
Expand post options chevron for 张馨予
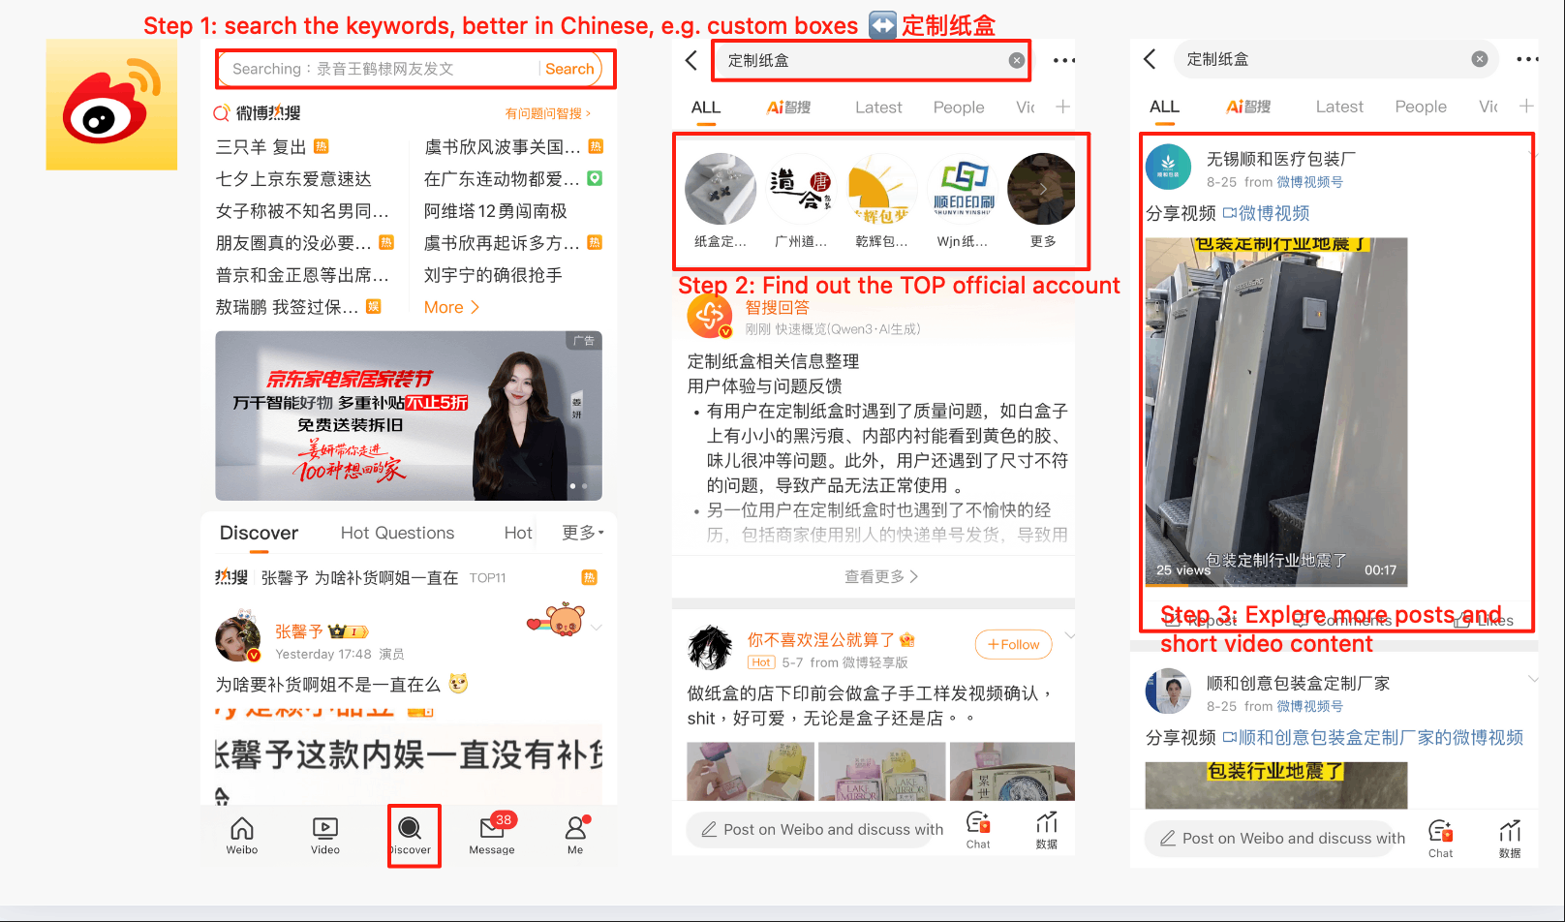(x=597, y=628)
